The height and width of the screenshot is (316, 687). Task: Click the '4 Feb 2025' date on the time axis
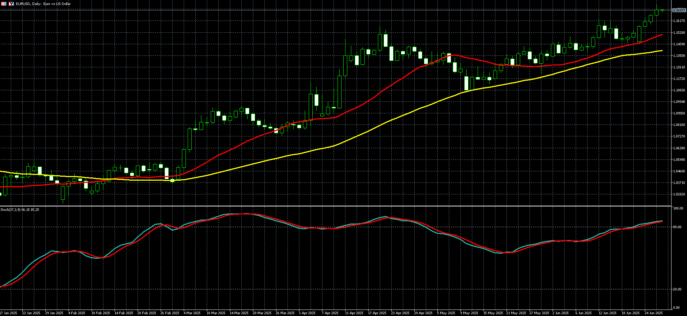(77, 313)
